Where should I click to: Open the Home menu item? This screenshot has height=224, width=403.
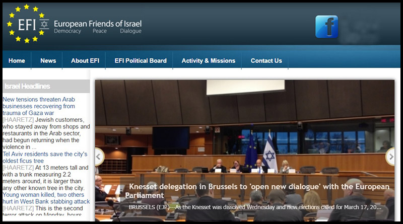click(17, 61)
